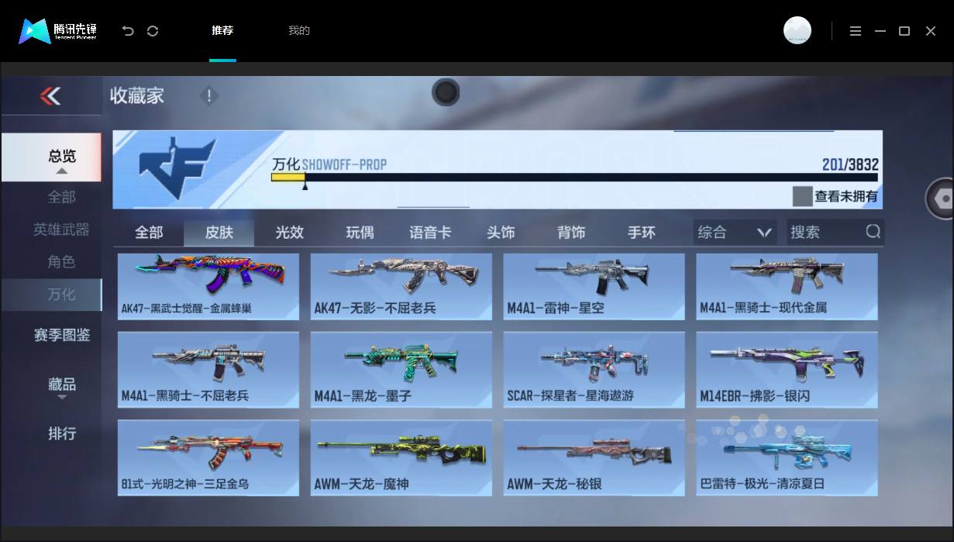Select the 头饰 category tab
954x542 pixels.
[501, 233]
